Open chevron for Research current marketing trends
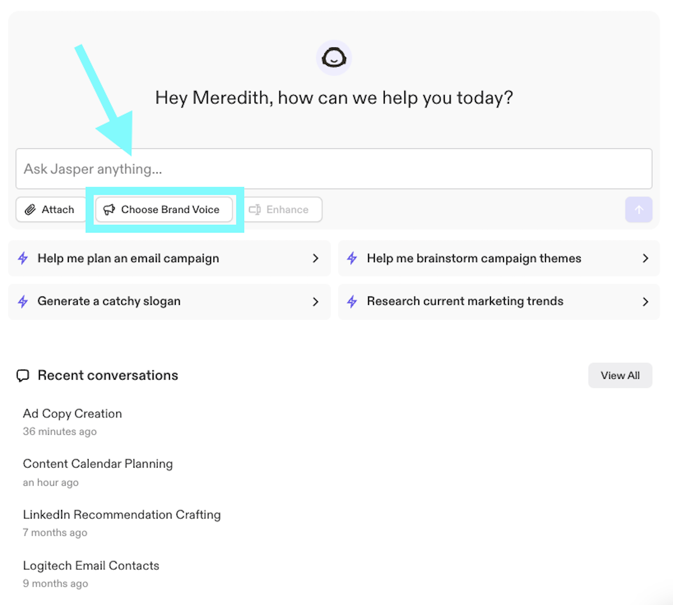 (645, 302)
